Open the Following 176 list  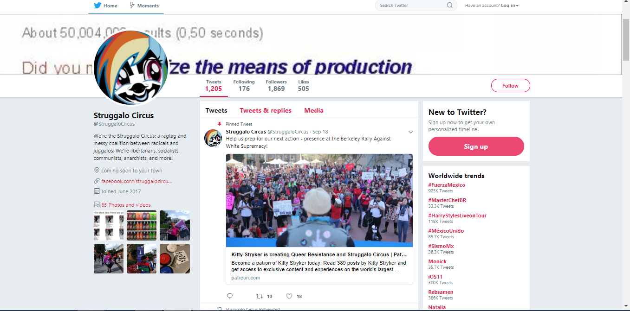point(244,86)
